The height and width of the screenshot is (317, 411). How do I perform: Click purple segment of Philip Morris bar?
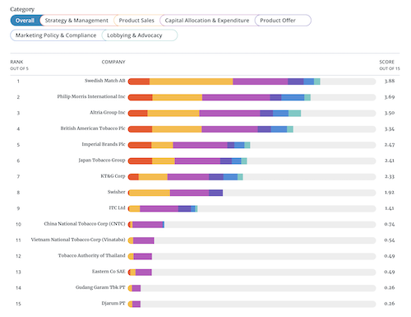(236, 97)
